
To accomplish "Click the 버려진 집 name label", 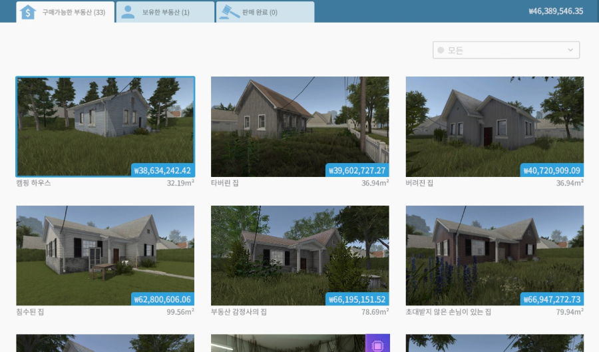I will pos(419,183).
